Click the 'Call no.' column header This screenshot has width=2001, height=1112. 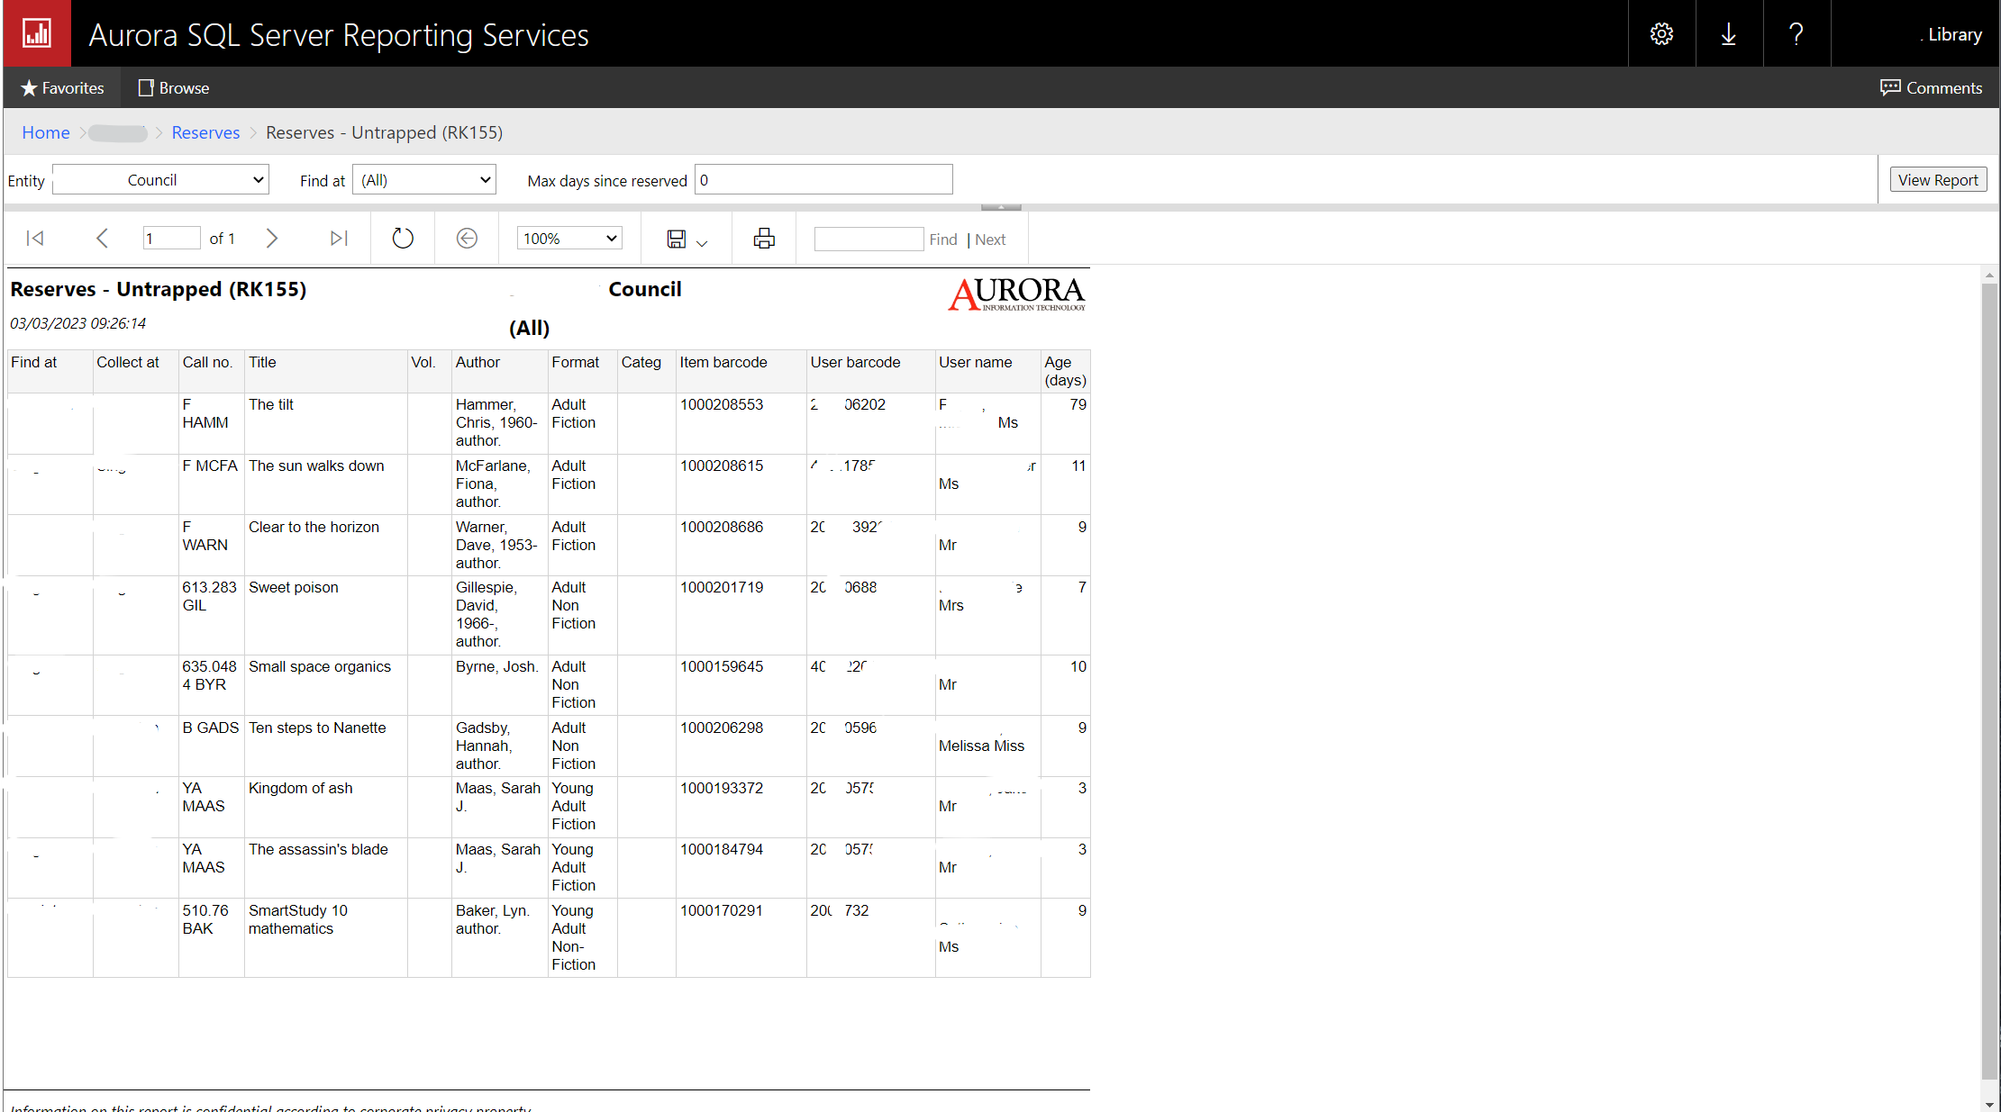point(207,362)
